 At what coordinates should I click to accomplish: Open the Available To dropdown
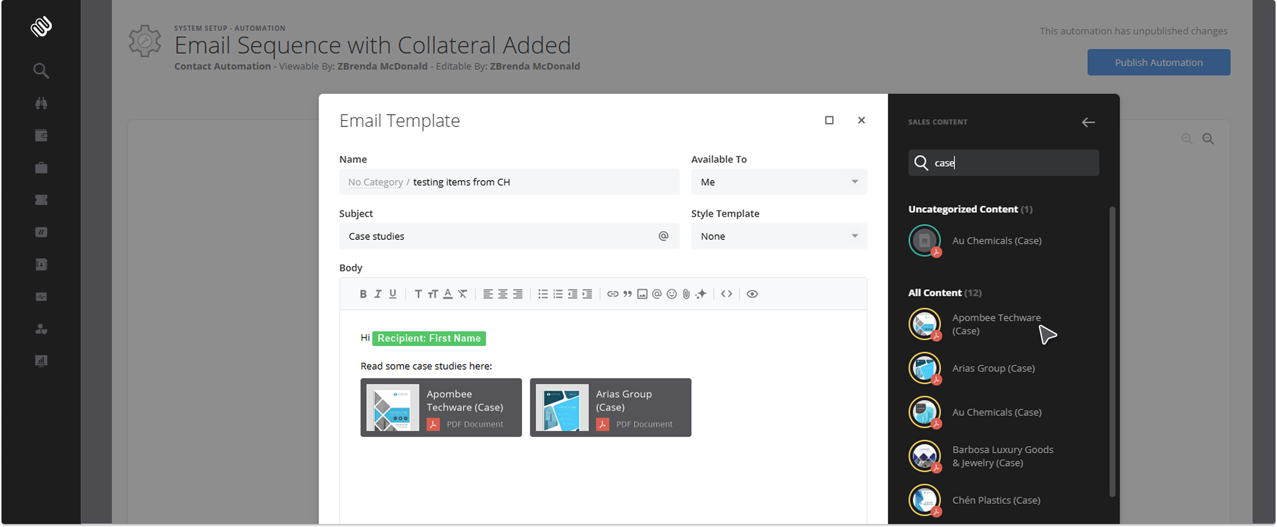tap(778, 182)
